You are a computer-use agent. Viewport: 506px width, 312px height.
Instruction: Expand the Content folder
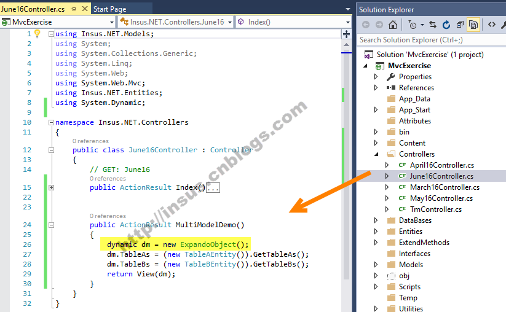376,142
